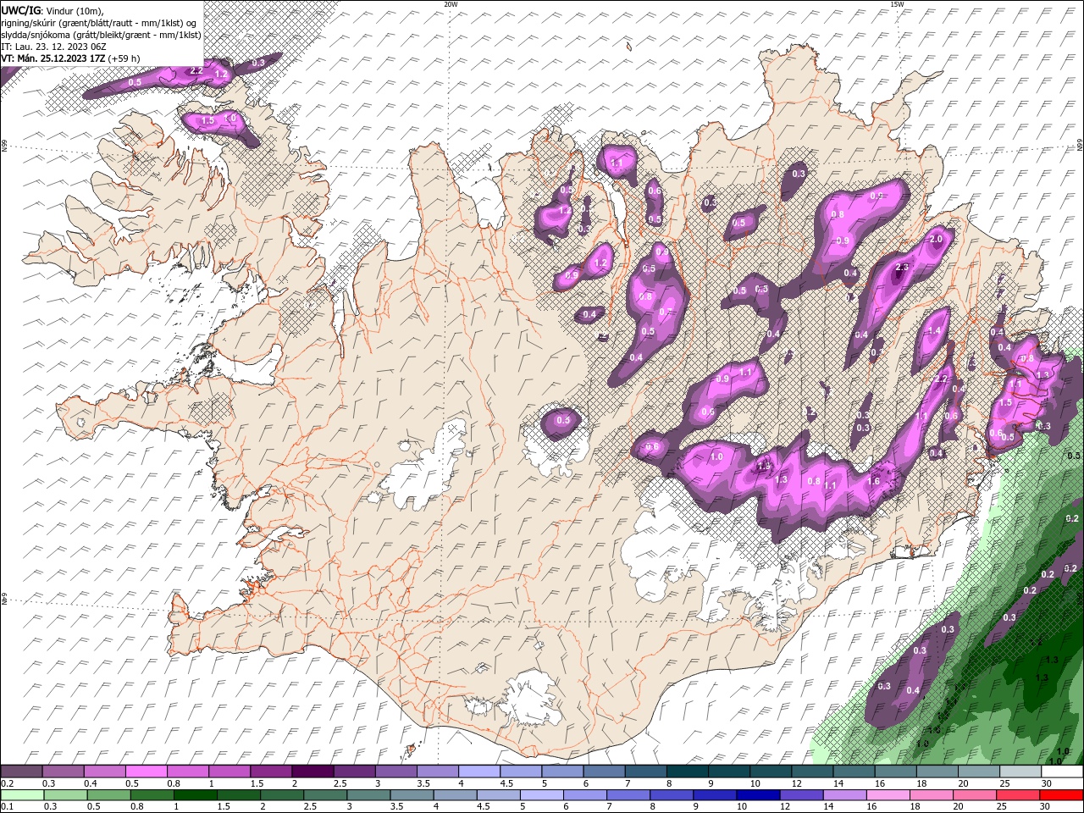Click the darkest purple swatch between 2 and 2.5, upper scale
Image resolution: width=1084 pixels, height=813 pixels.
[x=312, y=772]
